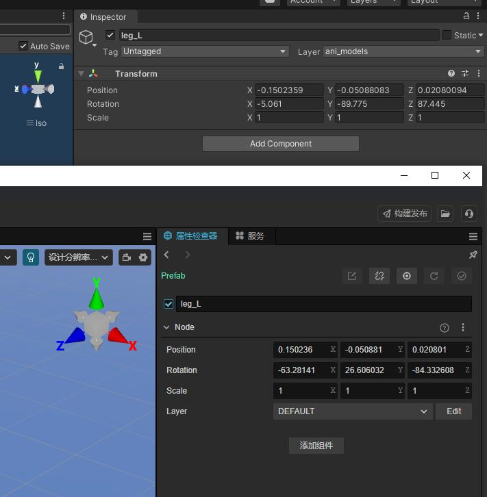Click the 构建发布 build button
This screenshot has height=497, width=487.
[405, 214]
